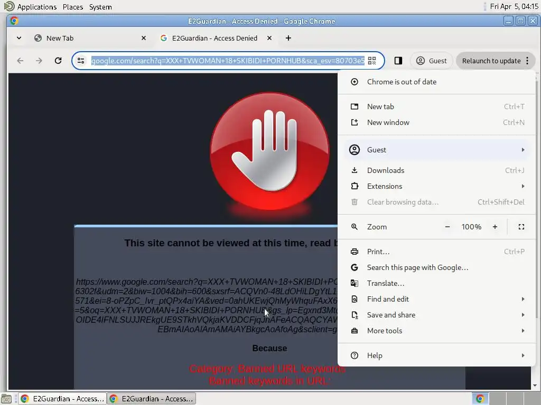Click the fullscreen icon in Zoom row

coord(521,227)
